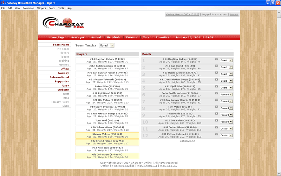Click the Continue >> link
Viewport: 281px width, 176px height.
click(x=187, y=140)
